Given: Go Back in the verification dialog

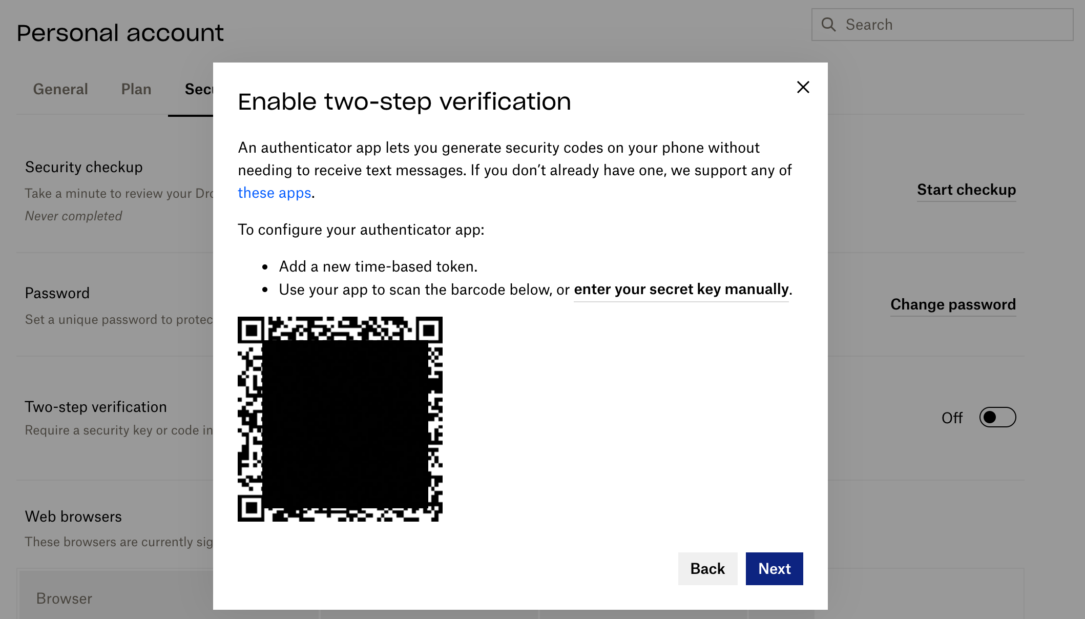Looking at the screenshot, I should click(x=707, y=568).
